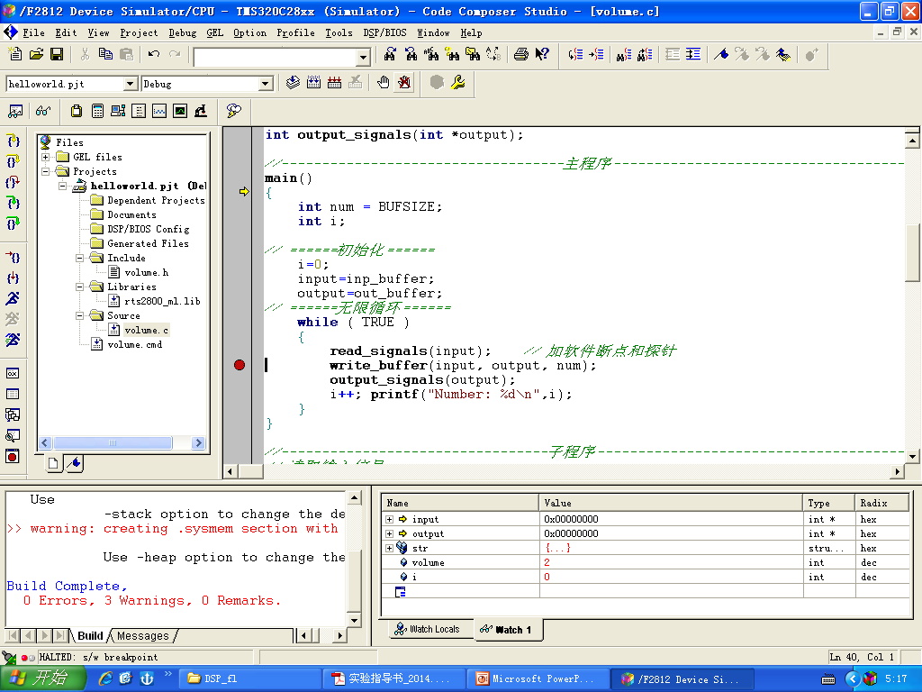
Task: Open the GEL menu
Action: pyautogui.click(x=214, y=33)
